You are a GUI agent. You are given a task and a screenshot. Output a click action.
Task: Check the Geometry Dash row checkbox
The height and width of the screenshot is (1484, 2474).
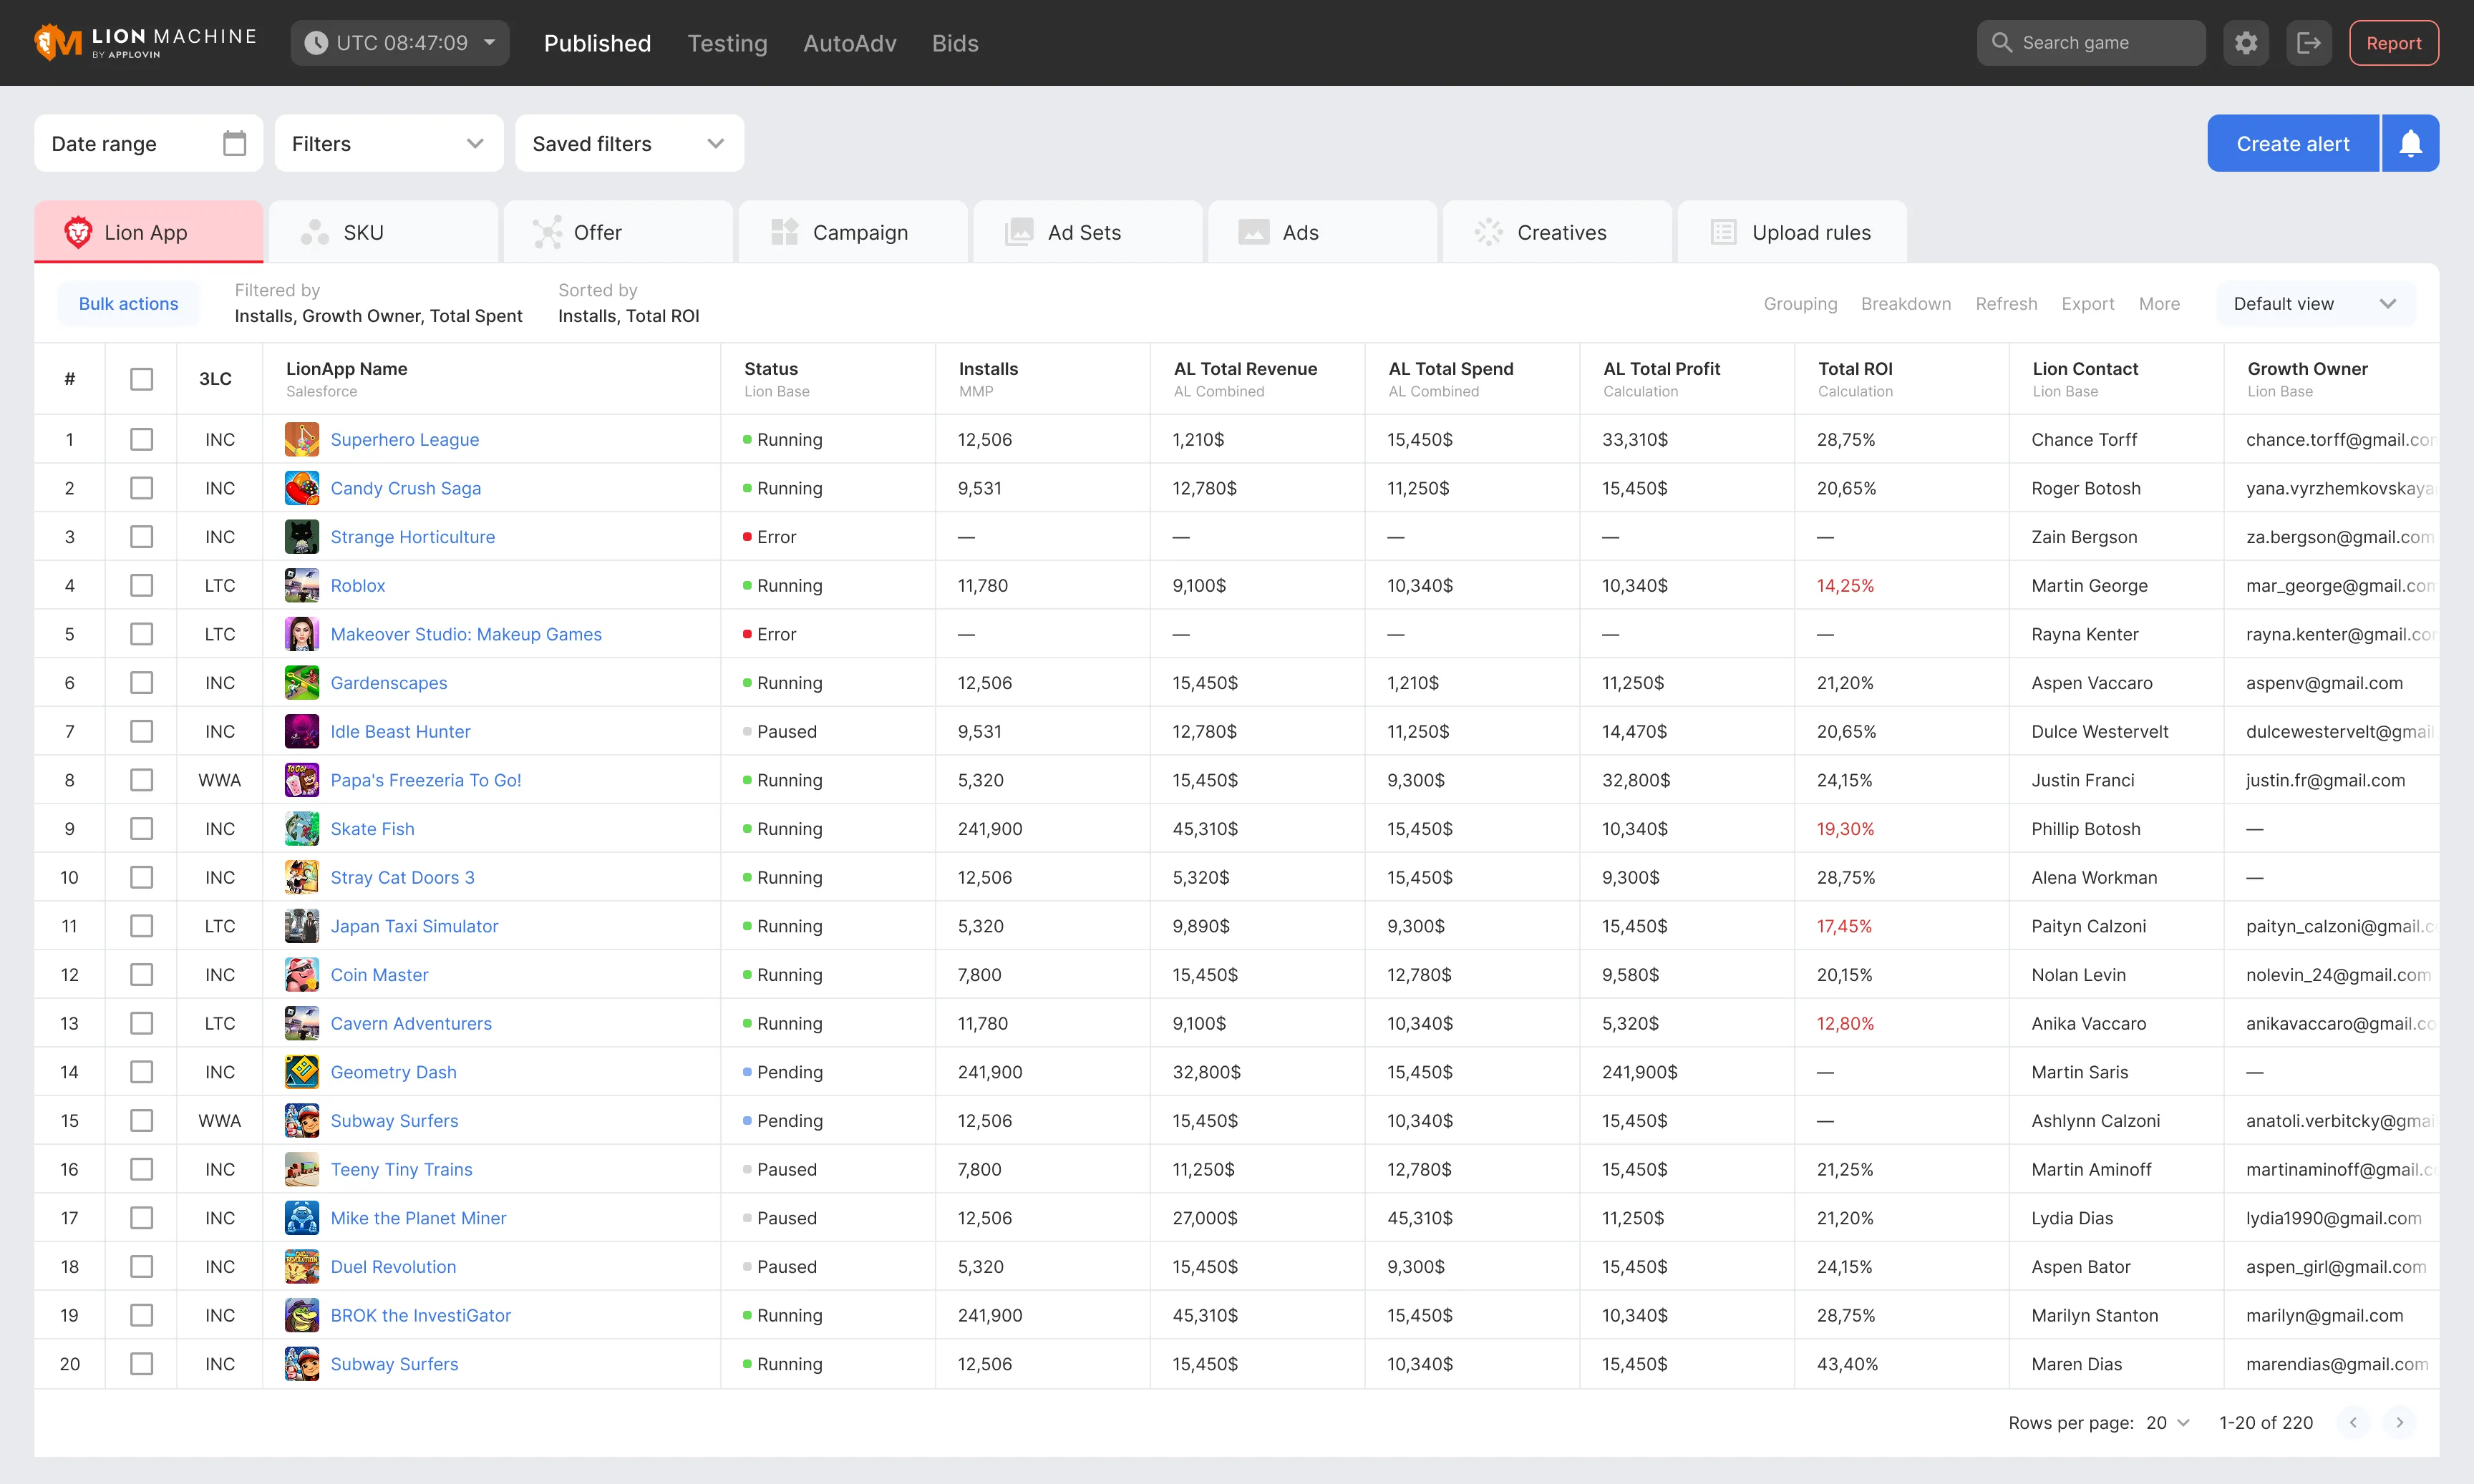tap(142, 1072)
